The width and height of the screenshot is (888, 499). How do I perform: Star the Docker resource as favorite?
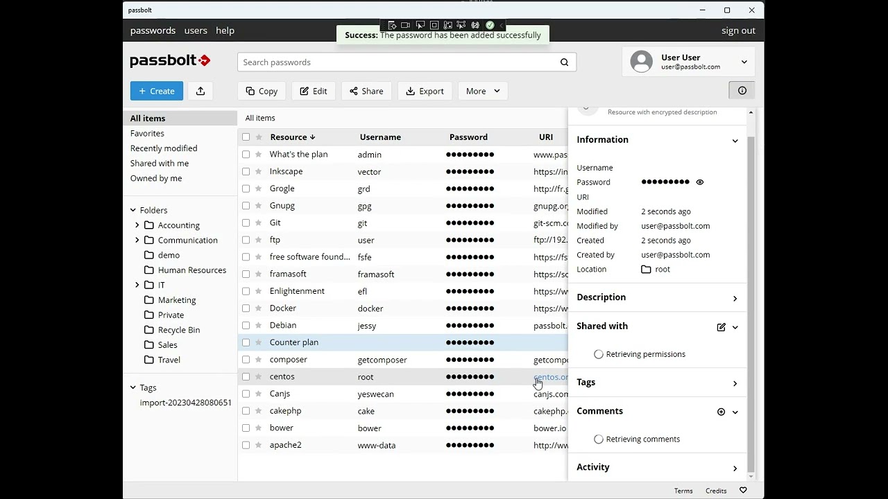coord(259,308)
